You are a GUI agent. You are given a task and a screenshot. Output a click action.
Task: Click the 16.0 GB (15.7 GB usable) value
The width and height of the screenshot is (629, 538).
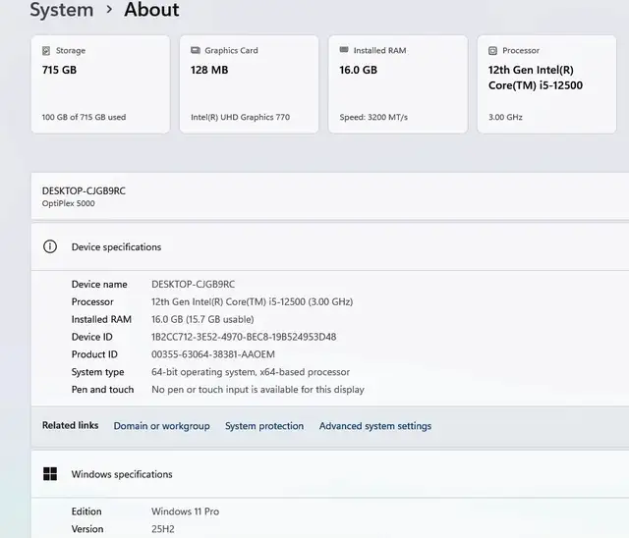(202, 319)
